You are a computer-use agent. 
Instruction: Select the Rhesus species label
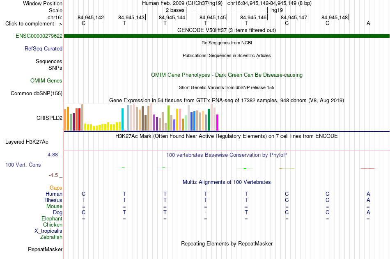tap(53, 200)
